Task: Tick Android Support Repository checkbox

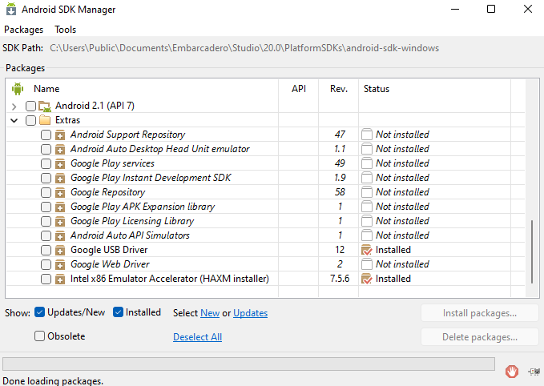Action: click(x=46, y=135)
